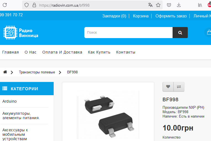
Task: Bookmark page with star icon
Action: pyautogui.click(x=158, y=5)
